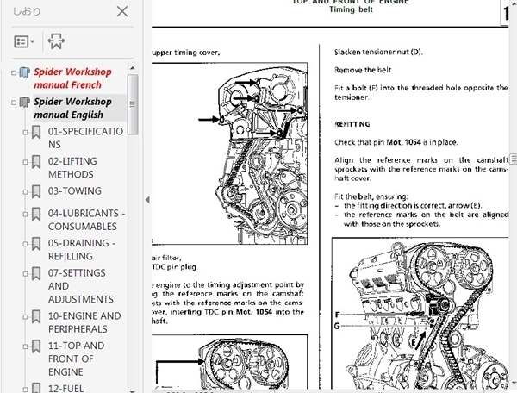Click the timing belt routing diagram with F, G, E

coord(420,315)
